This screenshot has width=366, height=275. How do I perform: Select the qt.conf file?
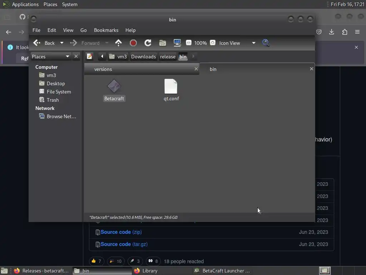coord(171,90)
